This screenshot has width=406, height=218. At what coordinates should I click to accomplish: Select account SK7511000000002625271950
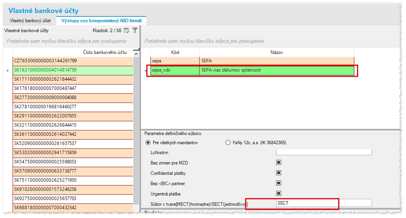tap(73, 180)
